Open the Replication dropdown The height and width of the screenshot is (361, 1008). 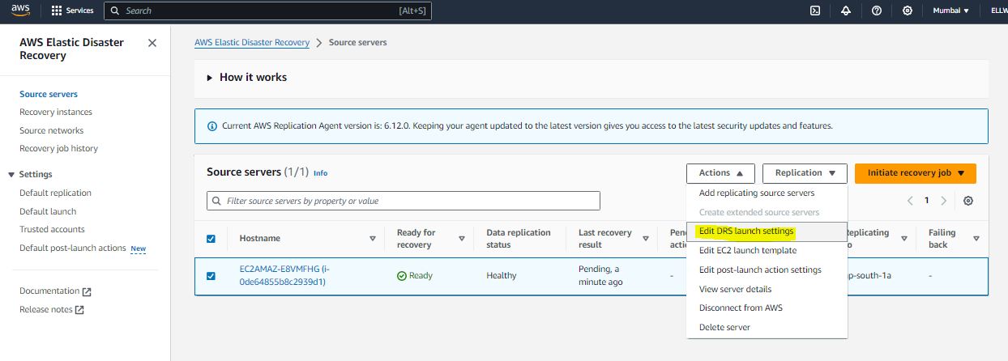point(804,173)
